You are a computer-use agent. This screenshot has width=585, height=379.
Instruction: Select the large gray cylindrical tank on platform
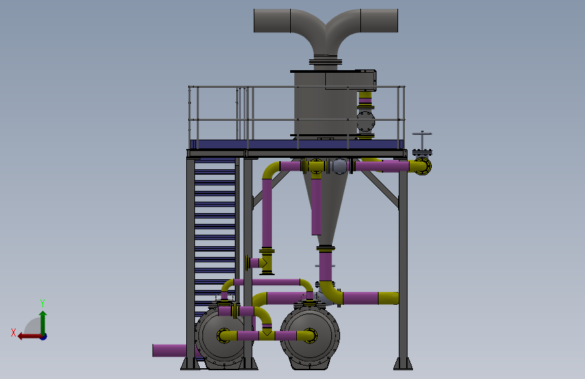(325, 105)
